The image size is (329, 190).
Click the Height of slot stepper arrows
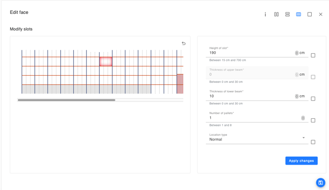pos(296,53)
